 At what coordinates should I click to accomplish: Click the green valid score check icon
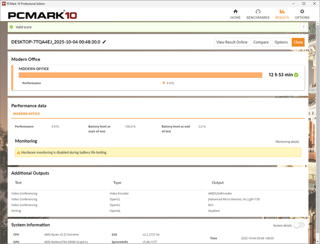pyautogui.click(x=11, y=27)
